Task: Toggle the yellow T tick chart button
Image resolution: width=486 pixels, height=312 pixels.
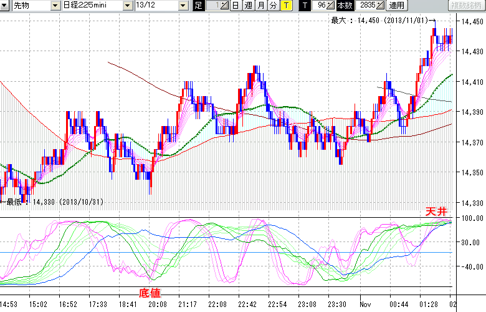Action: point(285,6)
